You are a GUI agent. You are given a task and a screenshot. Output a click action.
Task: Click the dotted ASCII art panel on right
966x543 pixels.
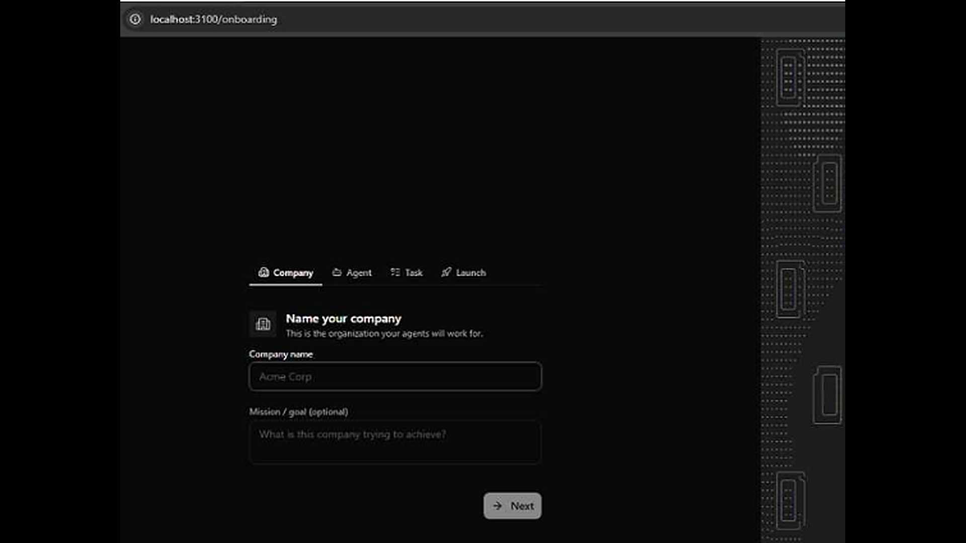802,290
